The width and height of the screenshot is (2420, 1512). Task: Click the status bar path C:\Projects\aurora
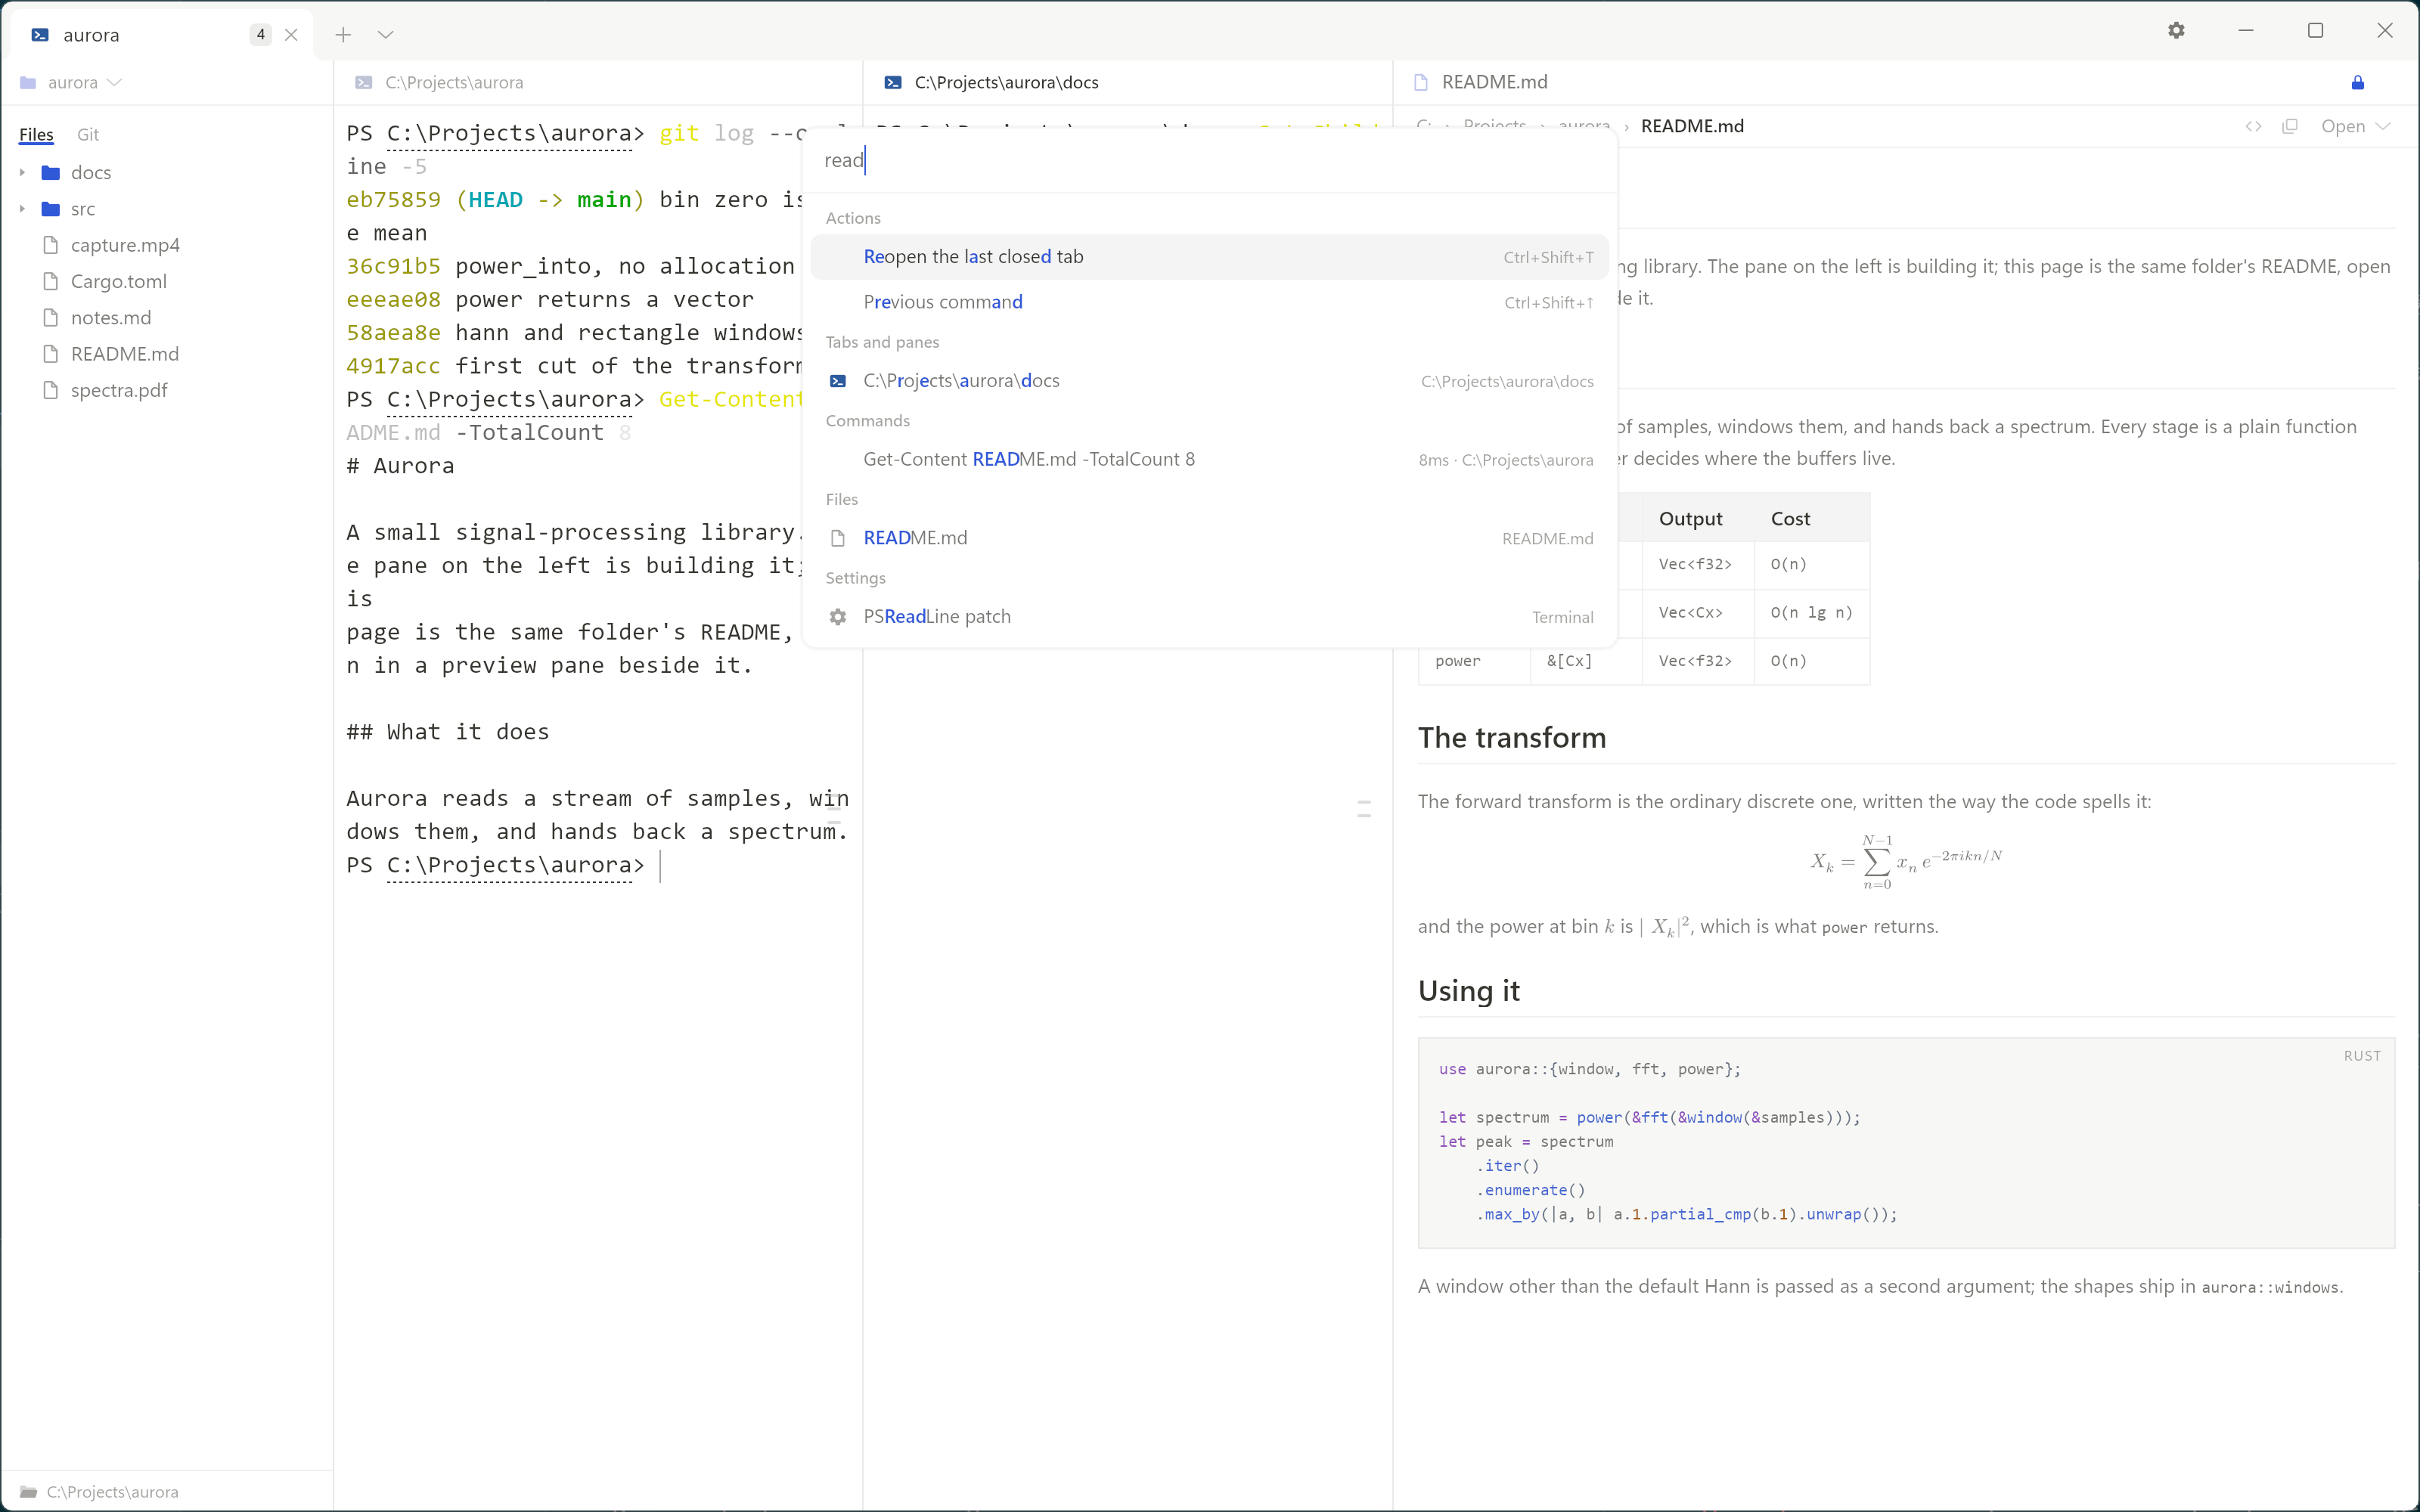coord(112,1491)
